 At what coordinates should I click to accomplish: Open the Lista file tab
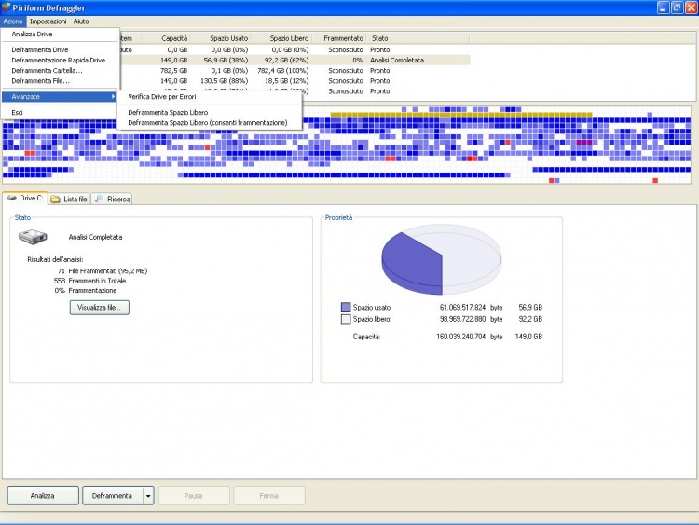pyautogui.click(x=69, y=199)
